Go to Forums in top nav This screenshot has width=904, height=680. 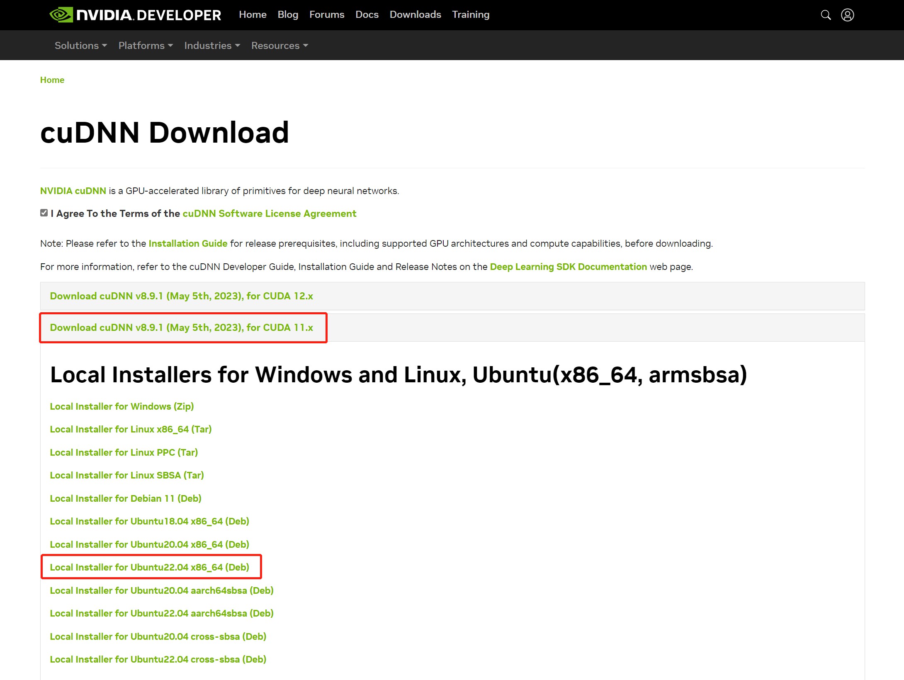[327, 15]
